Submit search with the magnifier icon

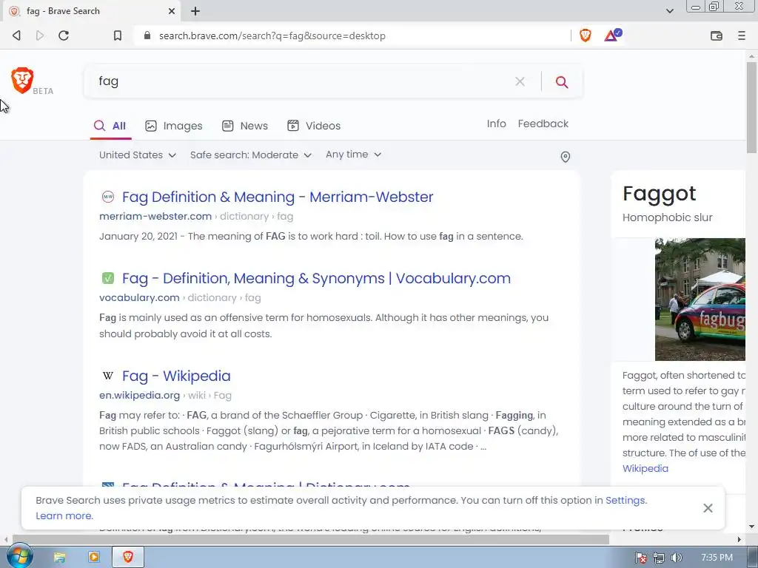(x=561, y=81)
